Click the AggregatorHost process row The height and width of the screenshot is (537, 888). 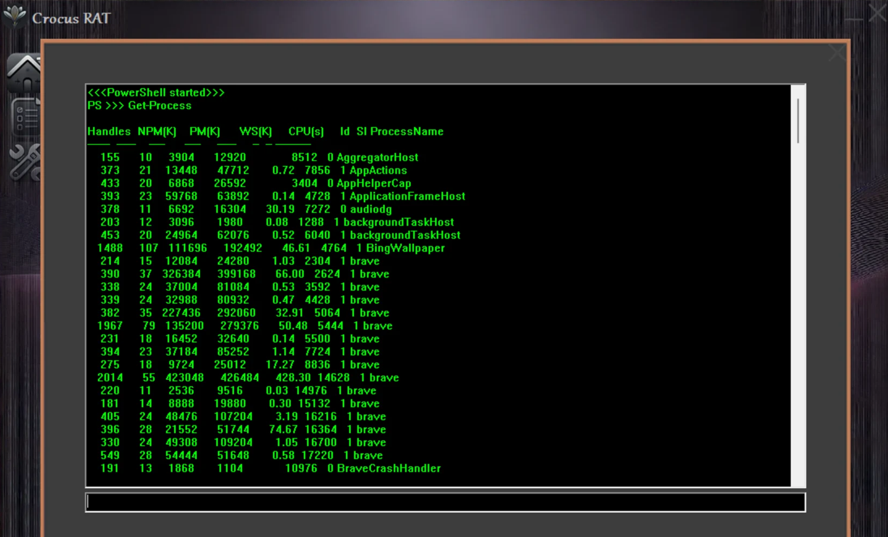pyautogui.click(x=377, y=157)
